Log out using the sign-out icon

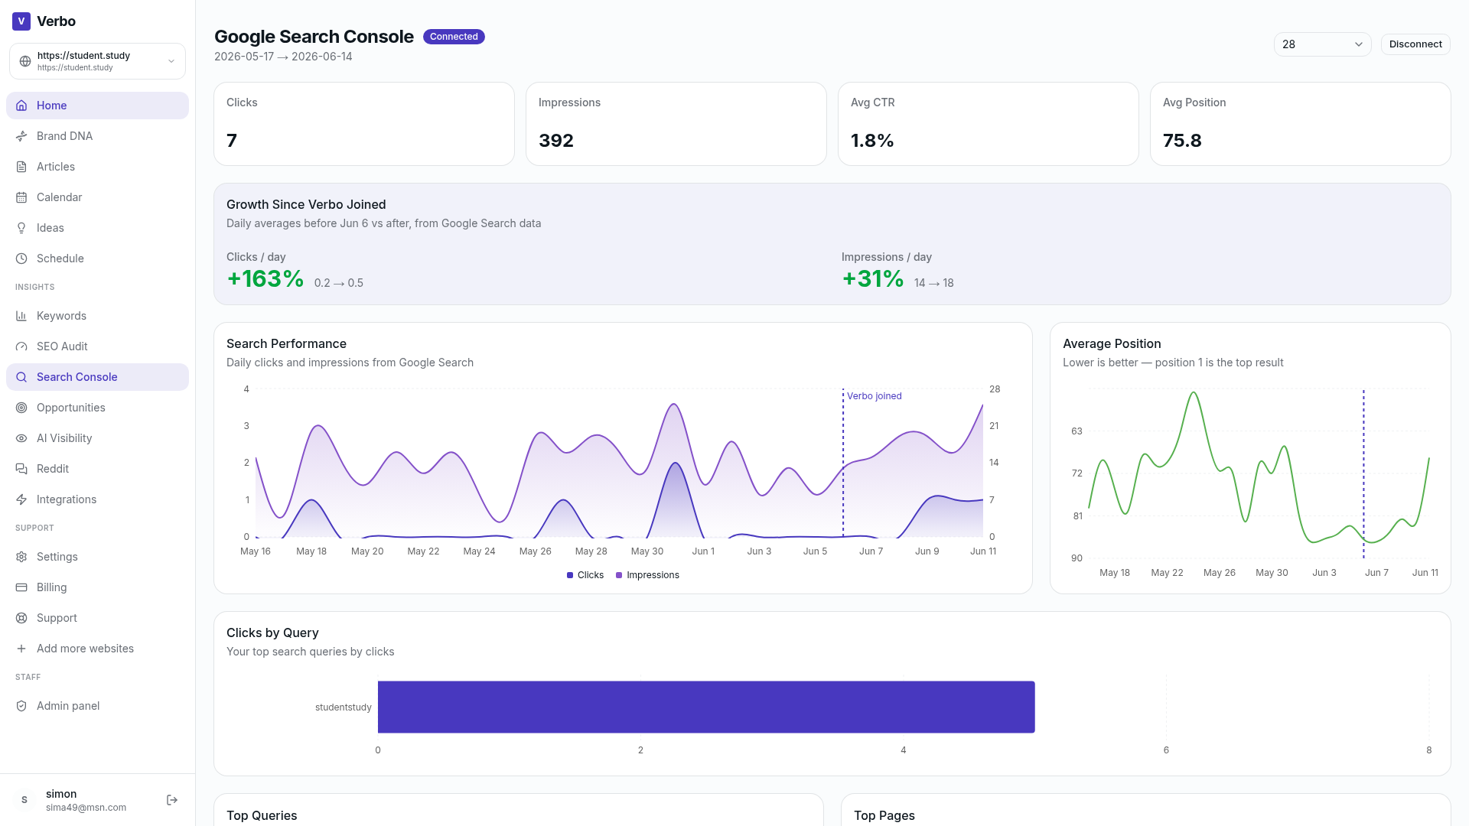(x=172, y=800)
